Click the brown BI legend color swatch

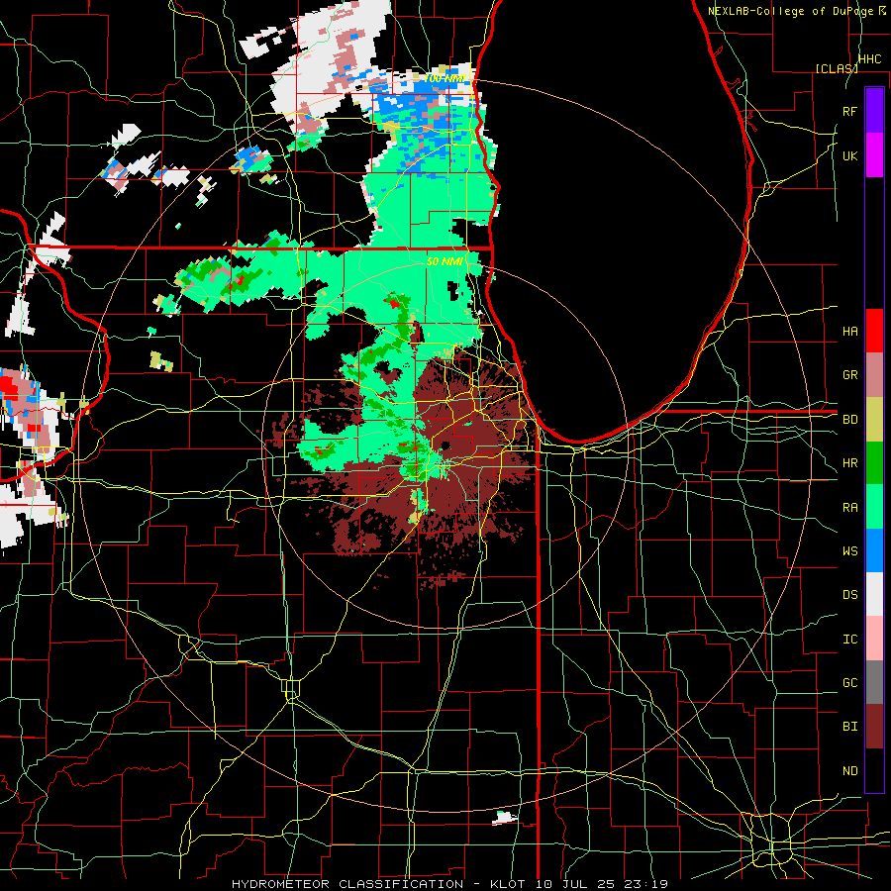pos(874,727)
